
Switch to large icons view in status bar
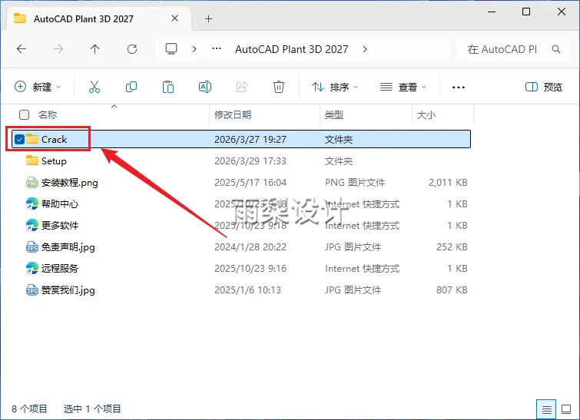[x=566, y=409]
